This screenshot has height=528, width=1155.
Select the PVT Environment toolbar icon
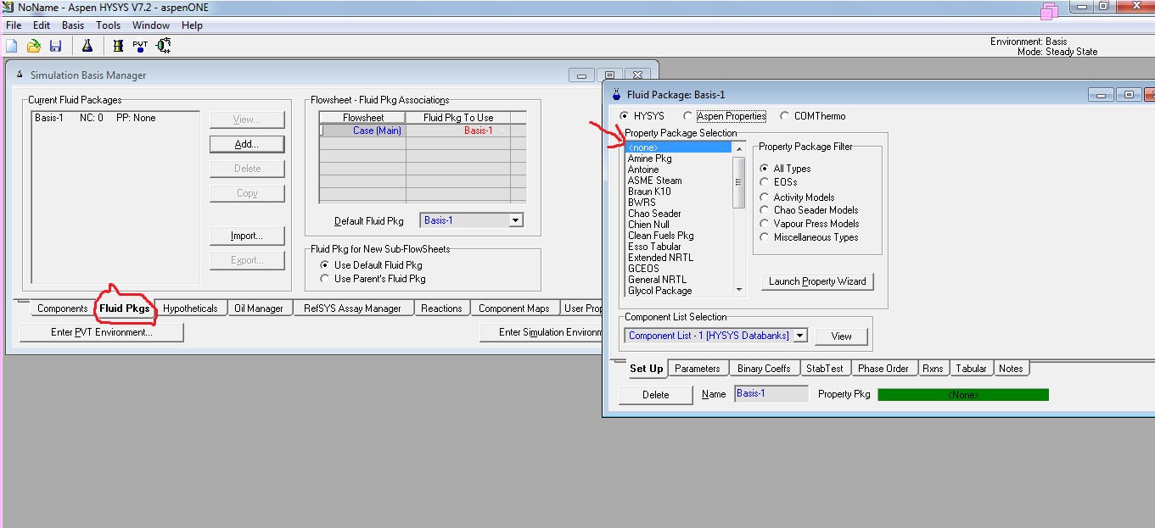[140, 45]
